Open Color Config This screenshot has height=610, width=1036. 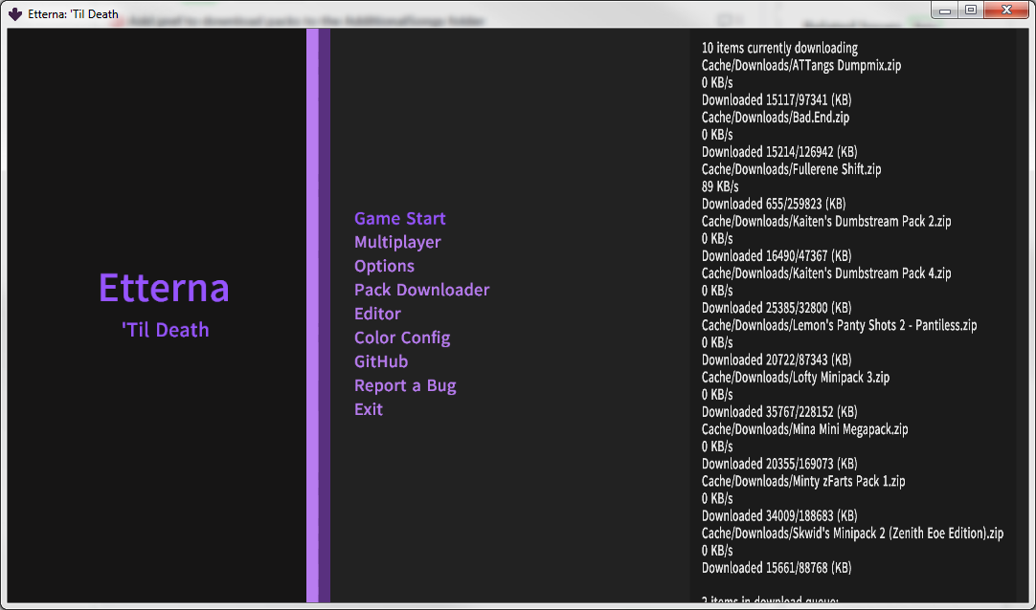click(401, 338)
